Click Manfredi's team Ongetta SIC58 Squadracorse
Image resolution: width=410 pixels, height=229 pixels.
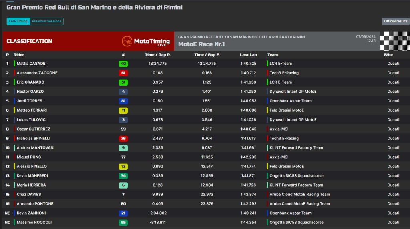(x=297, y=176)
